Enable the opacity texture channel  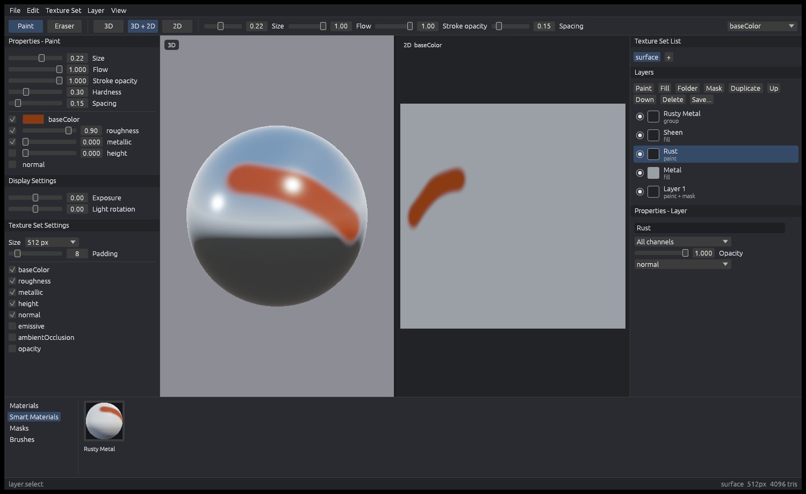click(x=12, y=348)
